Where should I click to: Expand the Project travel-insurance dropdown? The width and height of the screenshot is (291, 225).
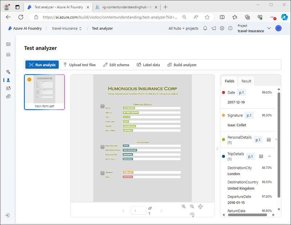[x=269, y=28]
